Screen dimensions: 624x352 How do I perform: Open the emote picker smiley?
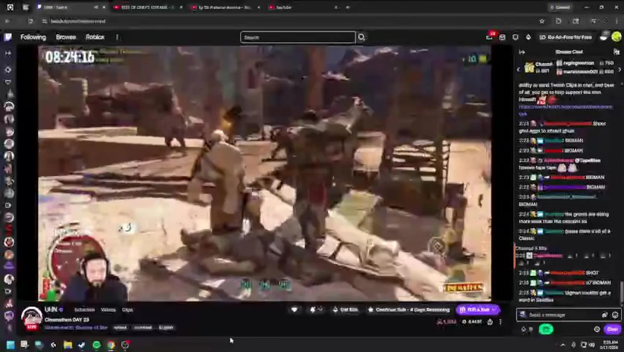coord(615,315)
